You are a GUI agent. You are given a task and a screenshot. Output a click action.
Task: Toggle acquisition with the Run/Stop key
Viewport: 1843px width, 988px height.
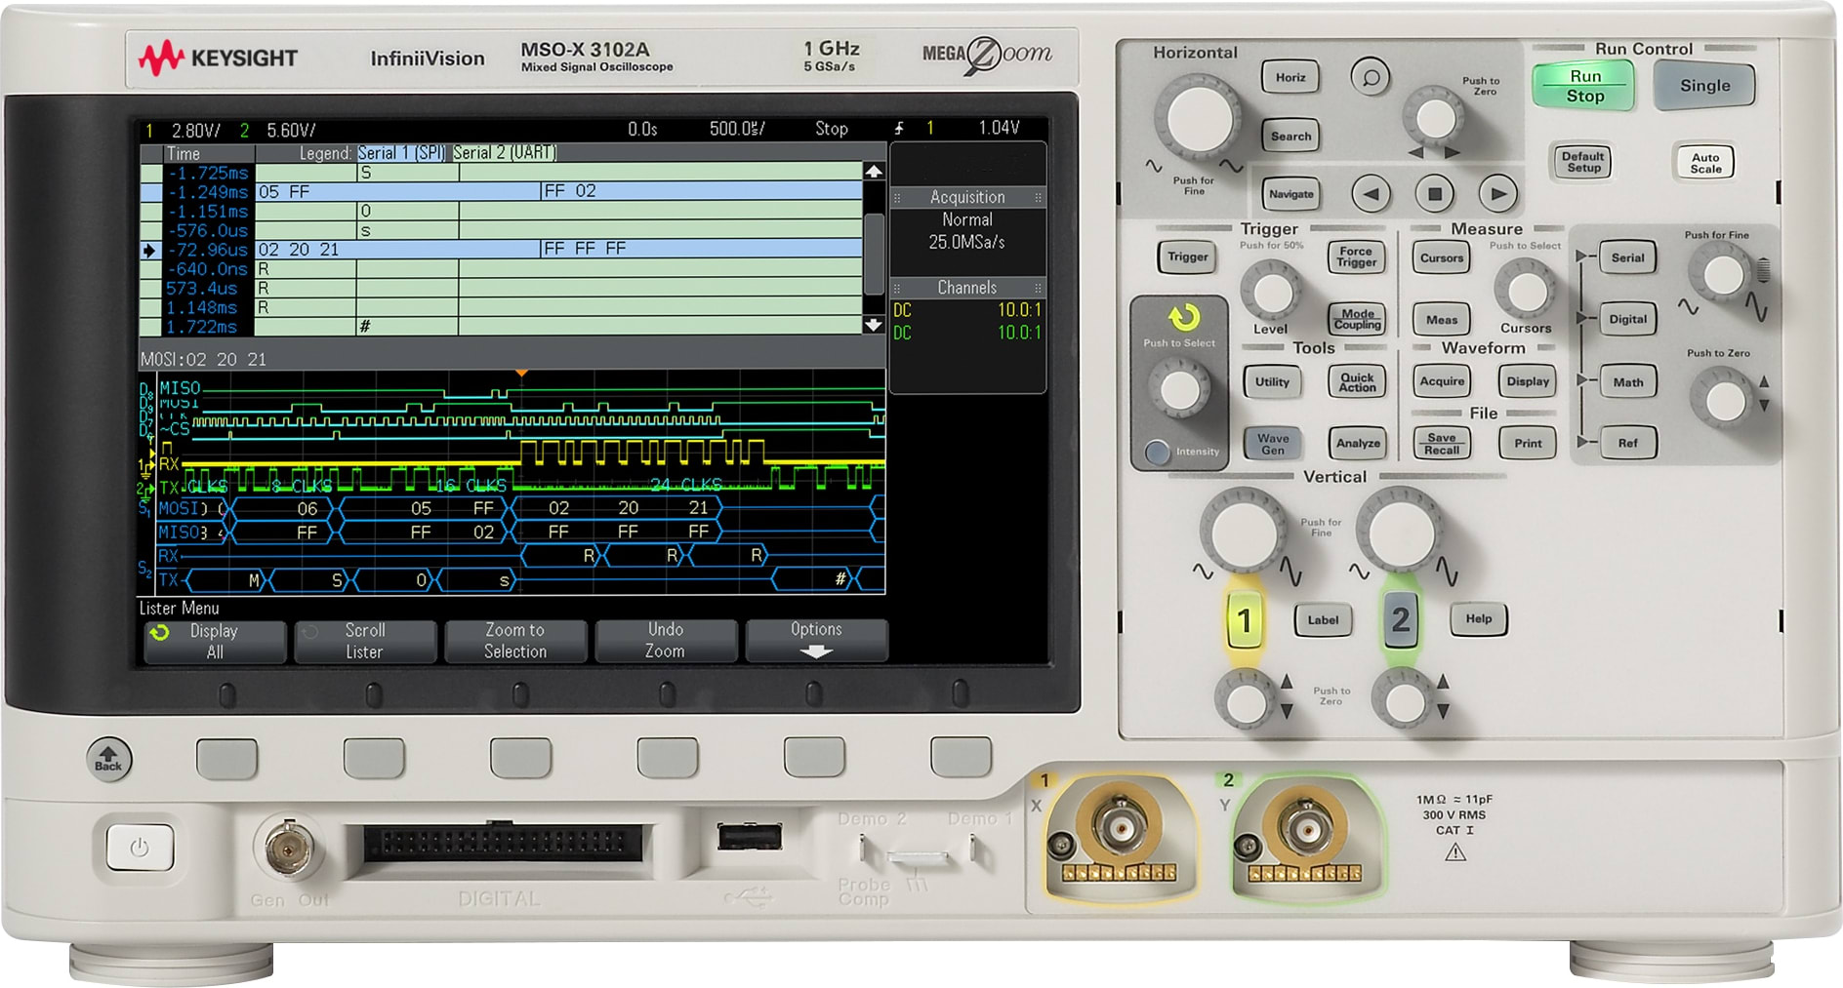1583,86
